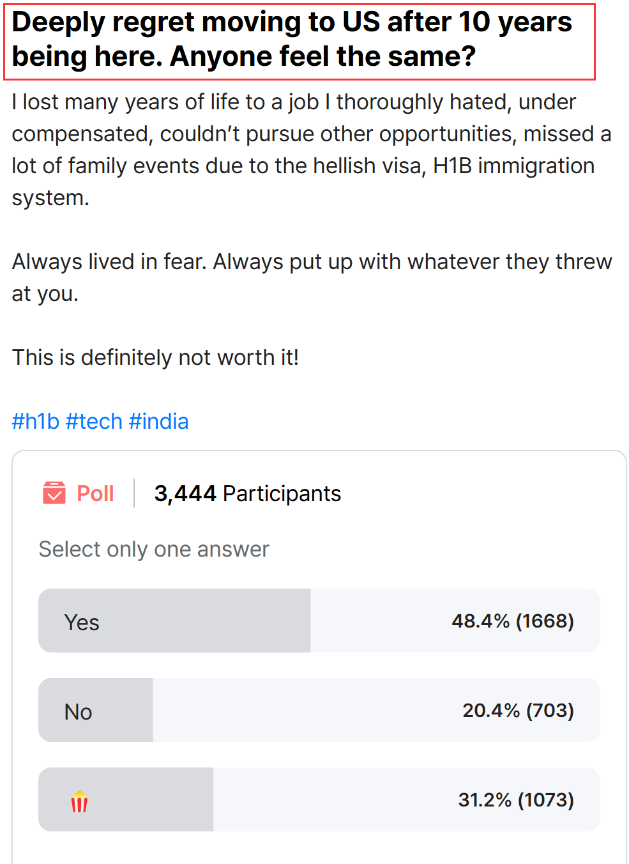Click the Yes option's gray progress fill

pyautogui.click(x=174, y=621)
